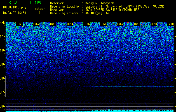This screenshot has width=176, height=112.
Task: Click the 1700 time marker
Action: [170, 24]
